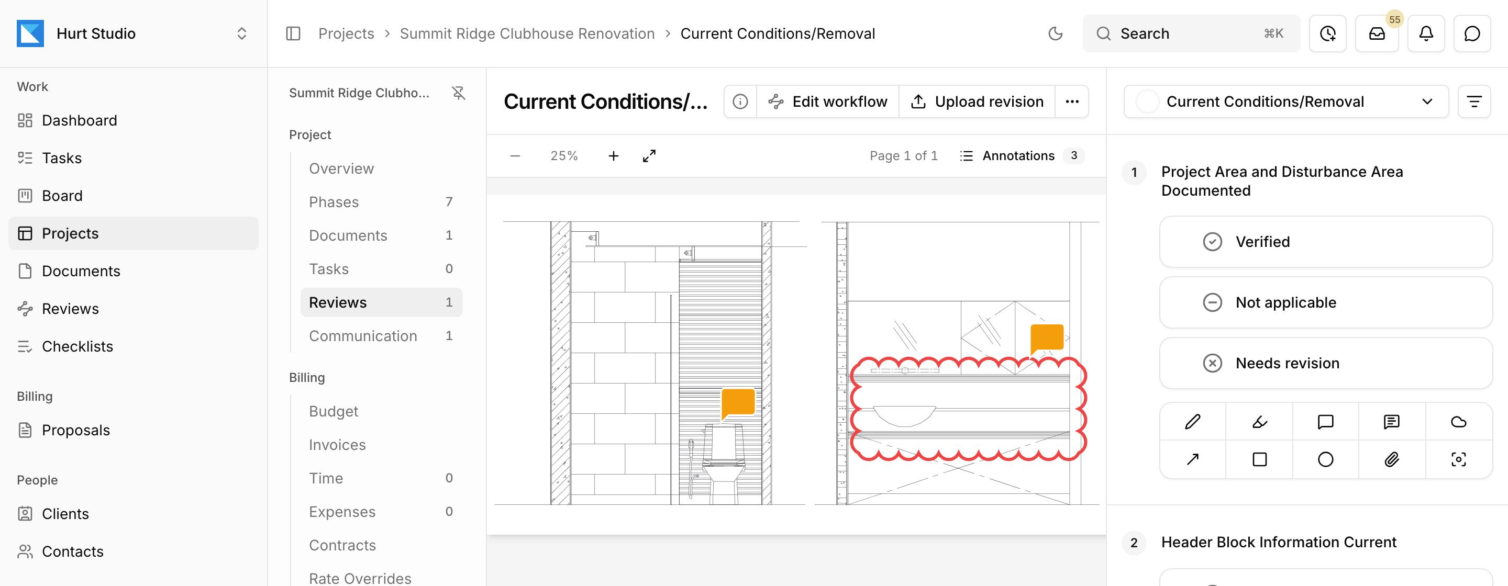Image resolution: width=1508 pixels, height=586 pixels.
Task: Select the text note tool
Action: 1392,422
